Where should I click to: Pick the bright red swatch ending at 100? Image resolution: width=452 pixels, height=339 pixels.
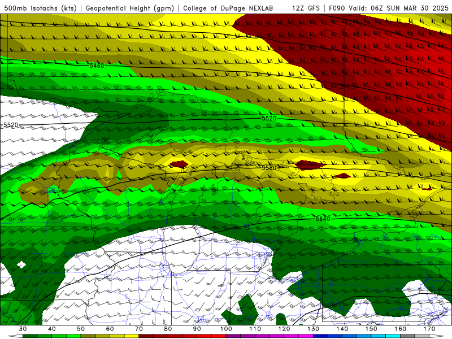219,336
